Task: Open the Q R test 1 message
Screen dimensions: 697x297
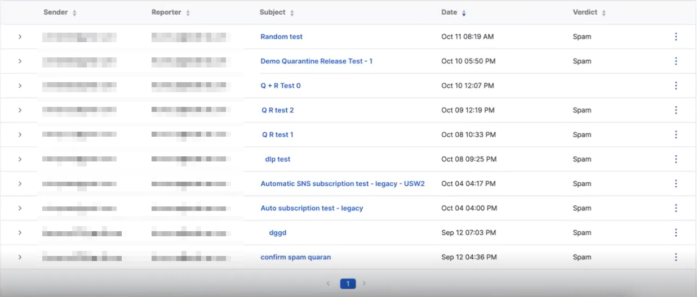Action: coord(277,135)
